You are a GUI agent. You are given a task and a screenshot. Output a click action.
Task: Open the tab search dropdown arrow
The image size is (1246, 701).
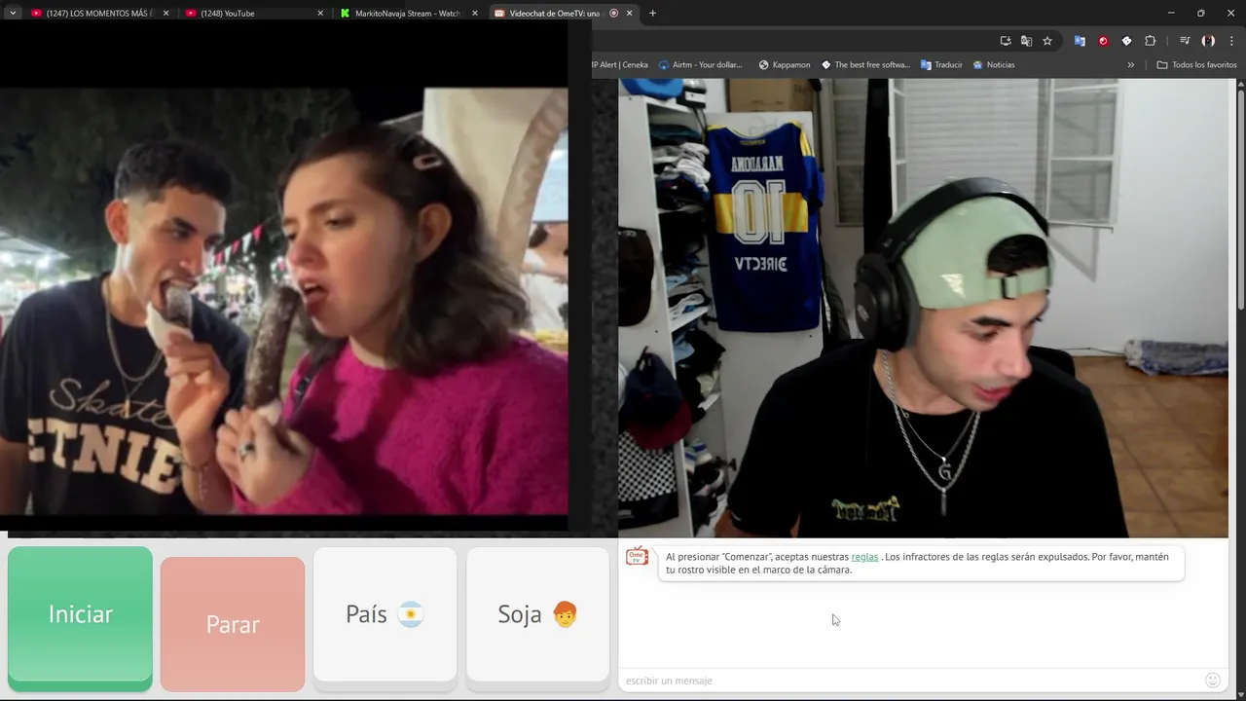[13, 13]
